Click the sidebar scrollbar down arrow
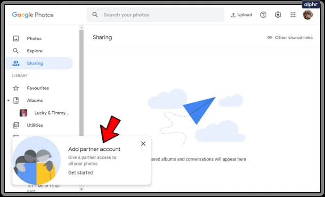 click(x=81, y=189)
